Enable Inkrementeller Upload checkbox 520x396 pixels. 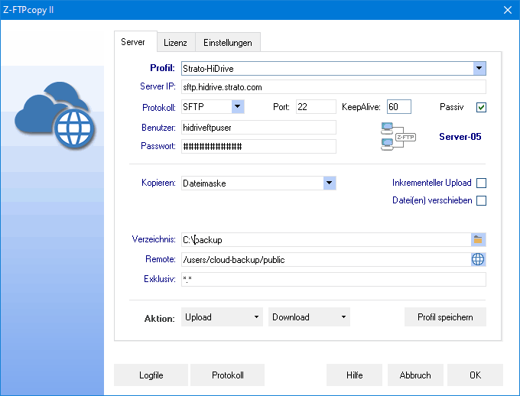(x=481, y=183)
